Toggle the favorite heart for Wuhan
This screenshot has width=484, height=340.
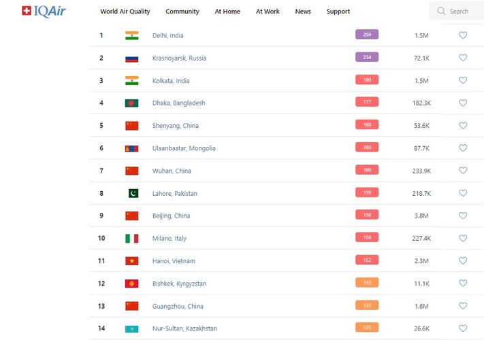pos(463,171)
